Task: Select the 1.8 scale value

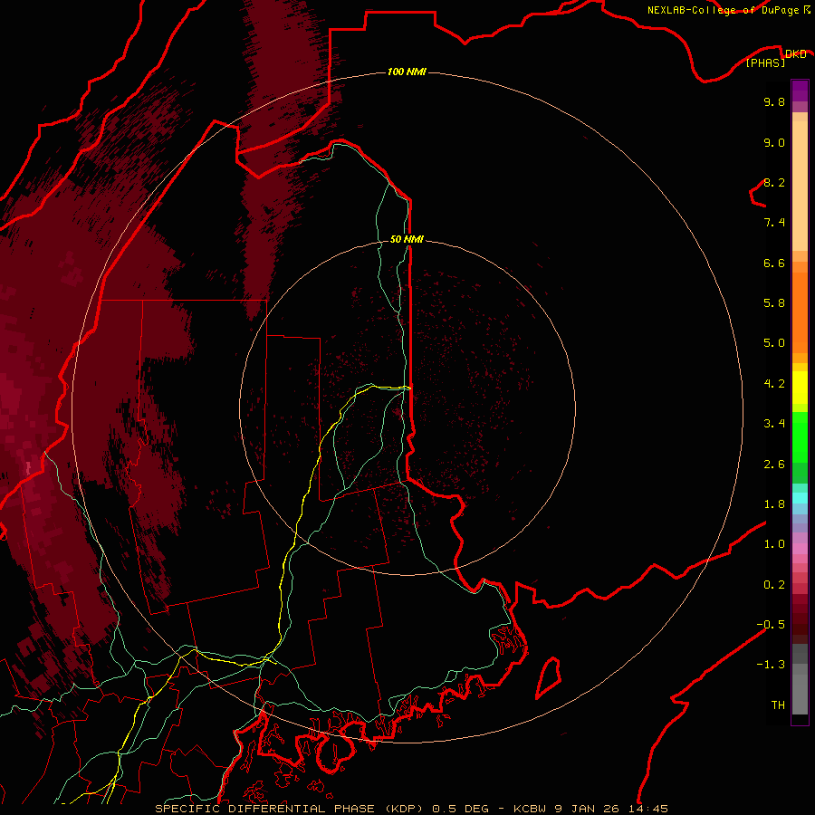Action: tap(774, 504)
